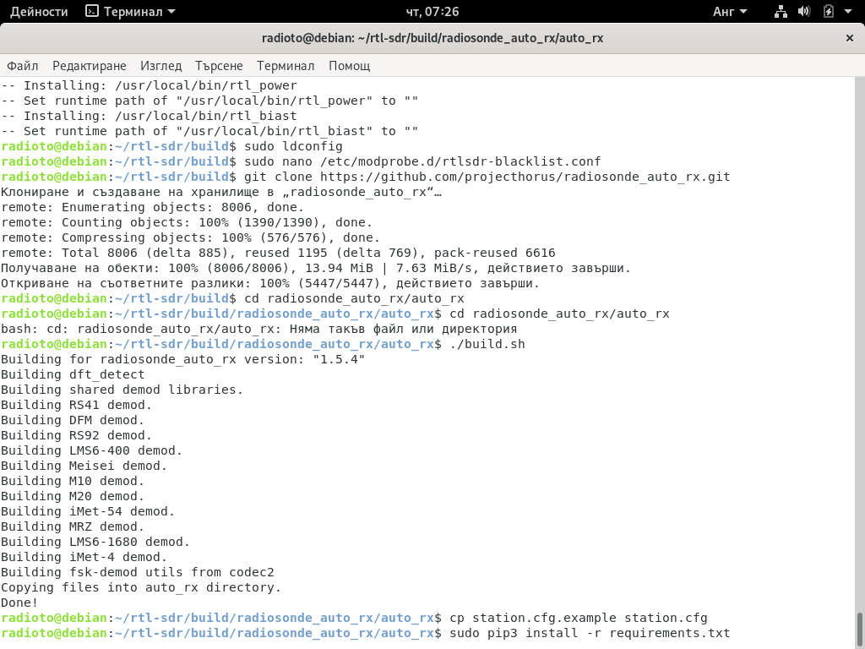Click the battery charging icon
The image size is (865, 649).
click(x=828, y=12)
